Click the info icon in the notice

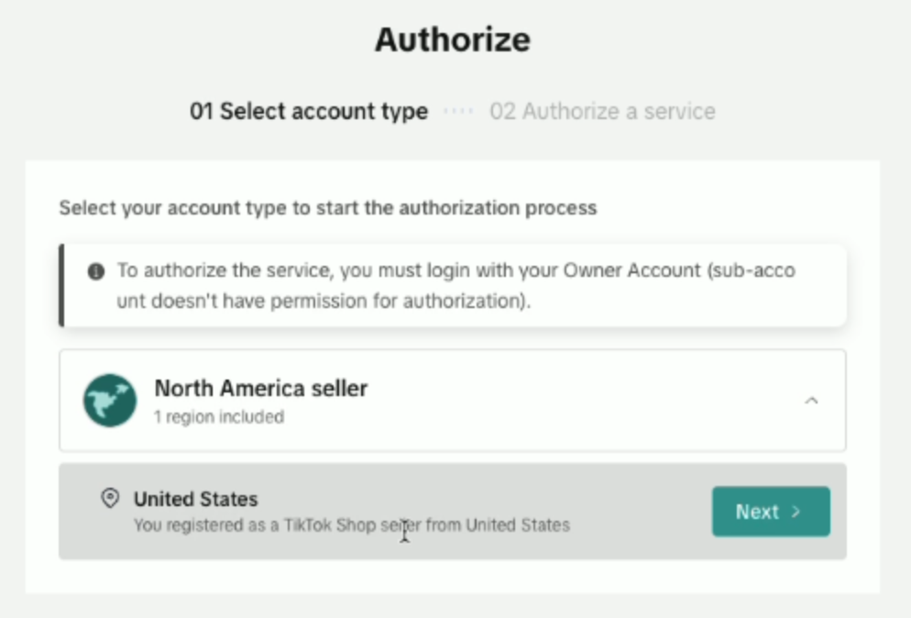(x=95, y=272)
